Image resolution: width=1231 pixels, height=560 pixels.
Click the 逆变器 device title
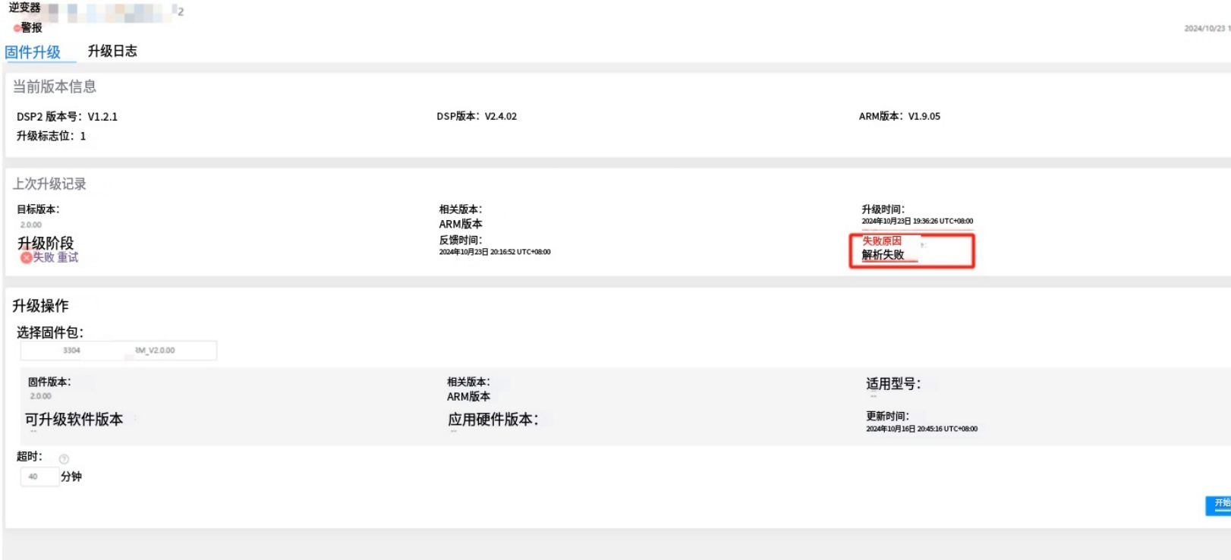click(24, 8)
